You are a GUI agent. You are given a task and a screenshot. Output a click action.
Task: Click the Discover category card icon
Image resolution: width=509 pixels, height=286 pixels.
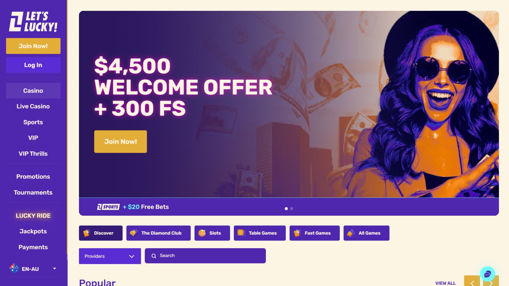tap(86, 233)
